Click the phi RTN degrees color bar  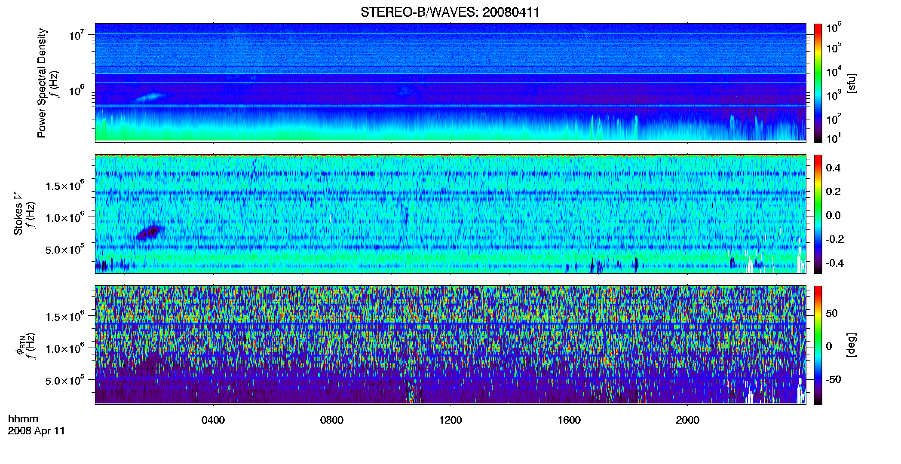click(x=818, y=345)
